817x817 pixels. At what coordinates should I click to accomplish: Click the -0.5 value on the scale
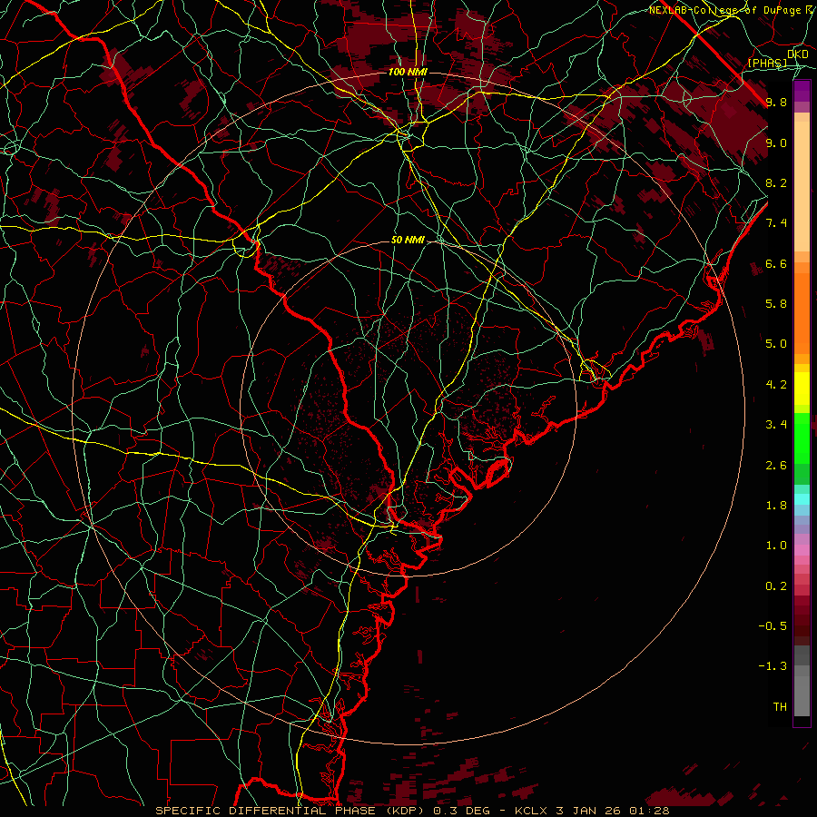point(773,626)
